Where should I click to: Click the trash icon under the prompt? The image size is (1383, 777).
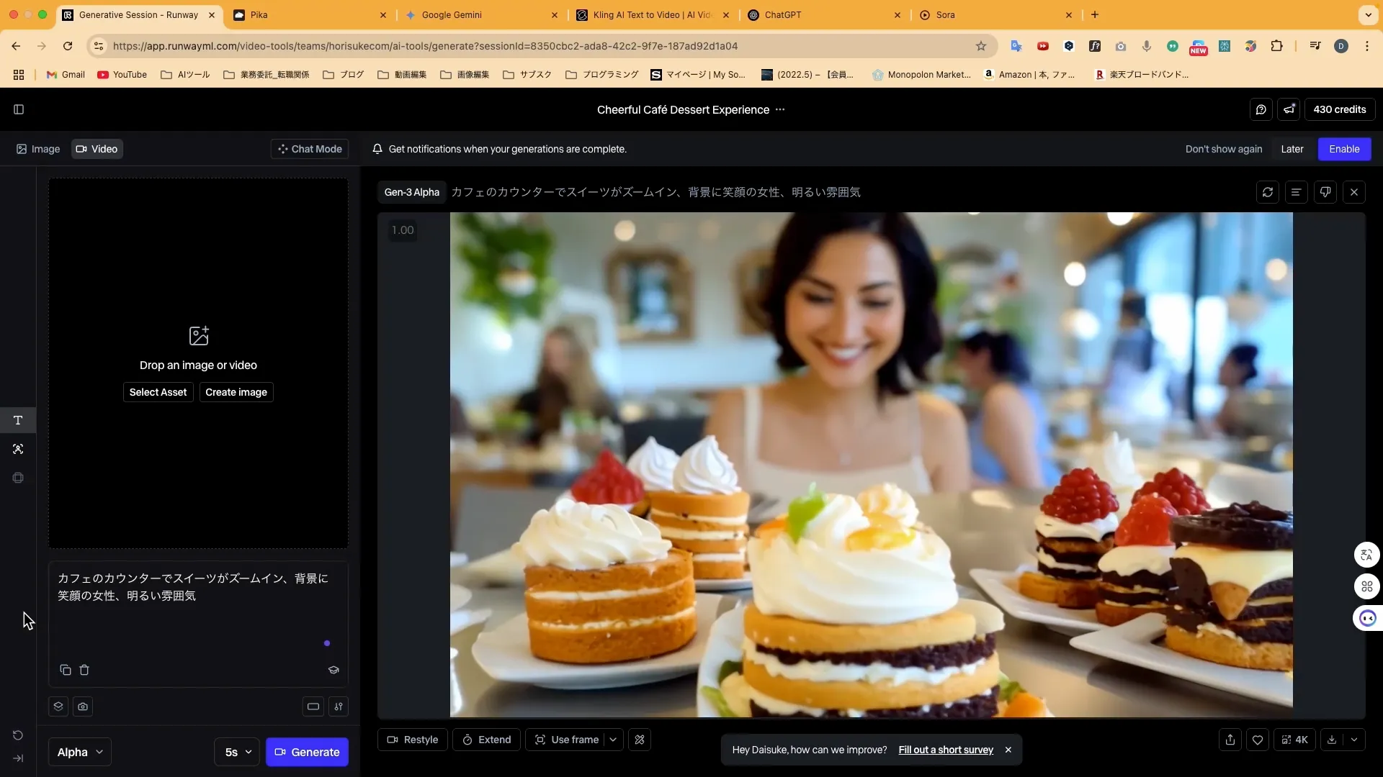[84, 670]
